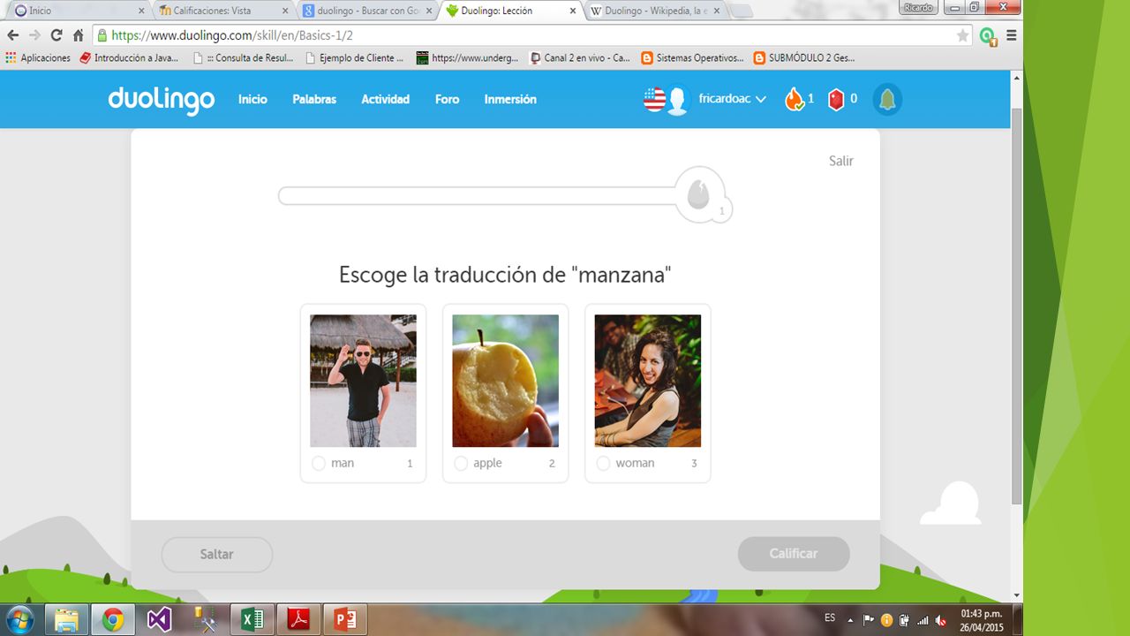Image resolution: width=1130 pixels, height=636 pixels.
Task: Open Visual Studio from taskbar
Action: click(159, 620)
